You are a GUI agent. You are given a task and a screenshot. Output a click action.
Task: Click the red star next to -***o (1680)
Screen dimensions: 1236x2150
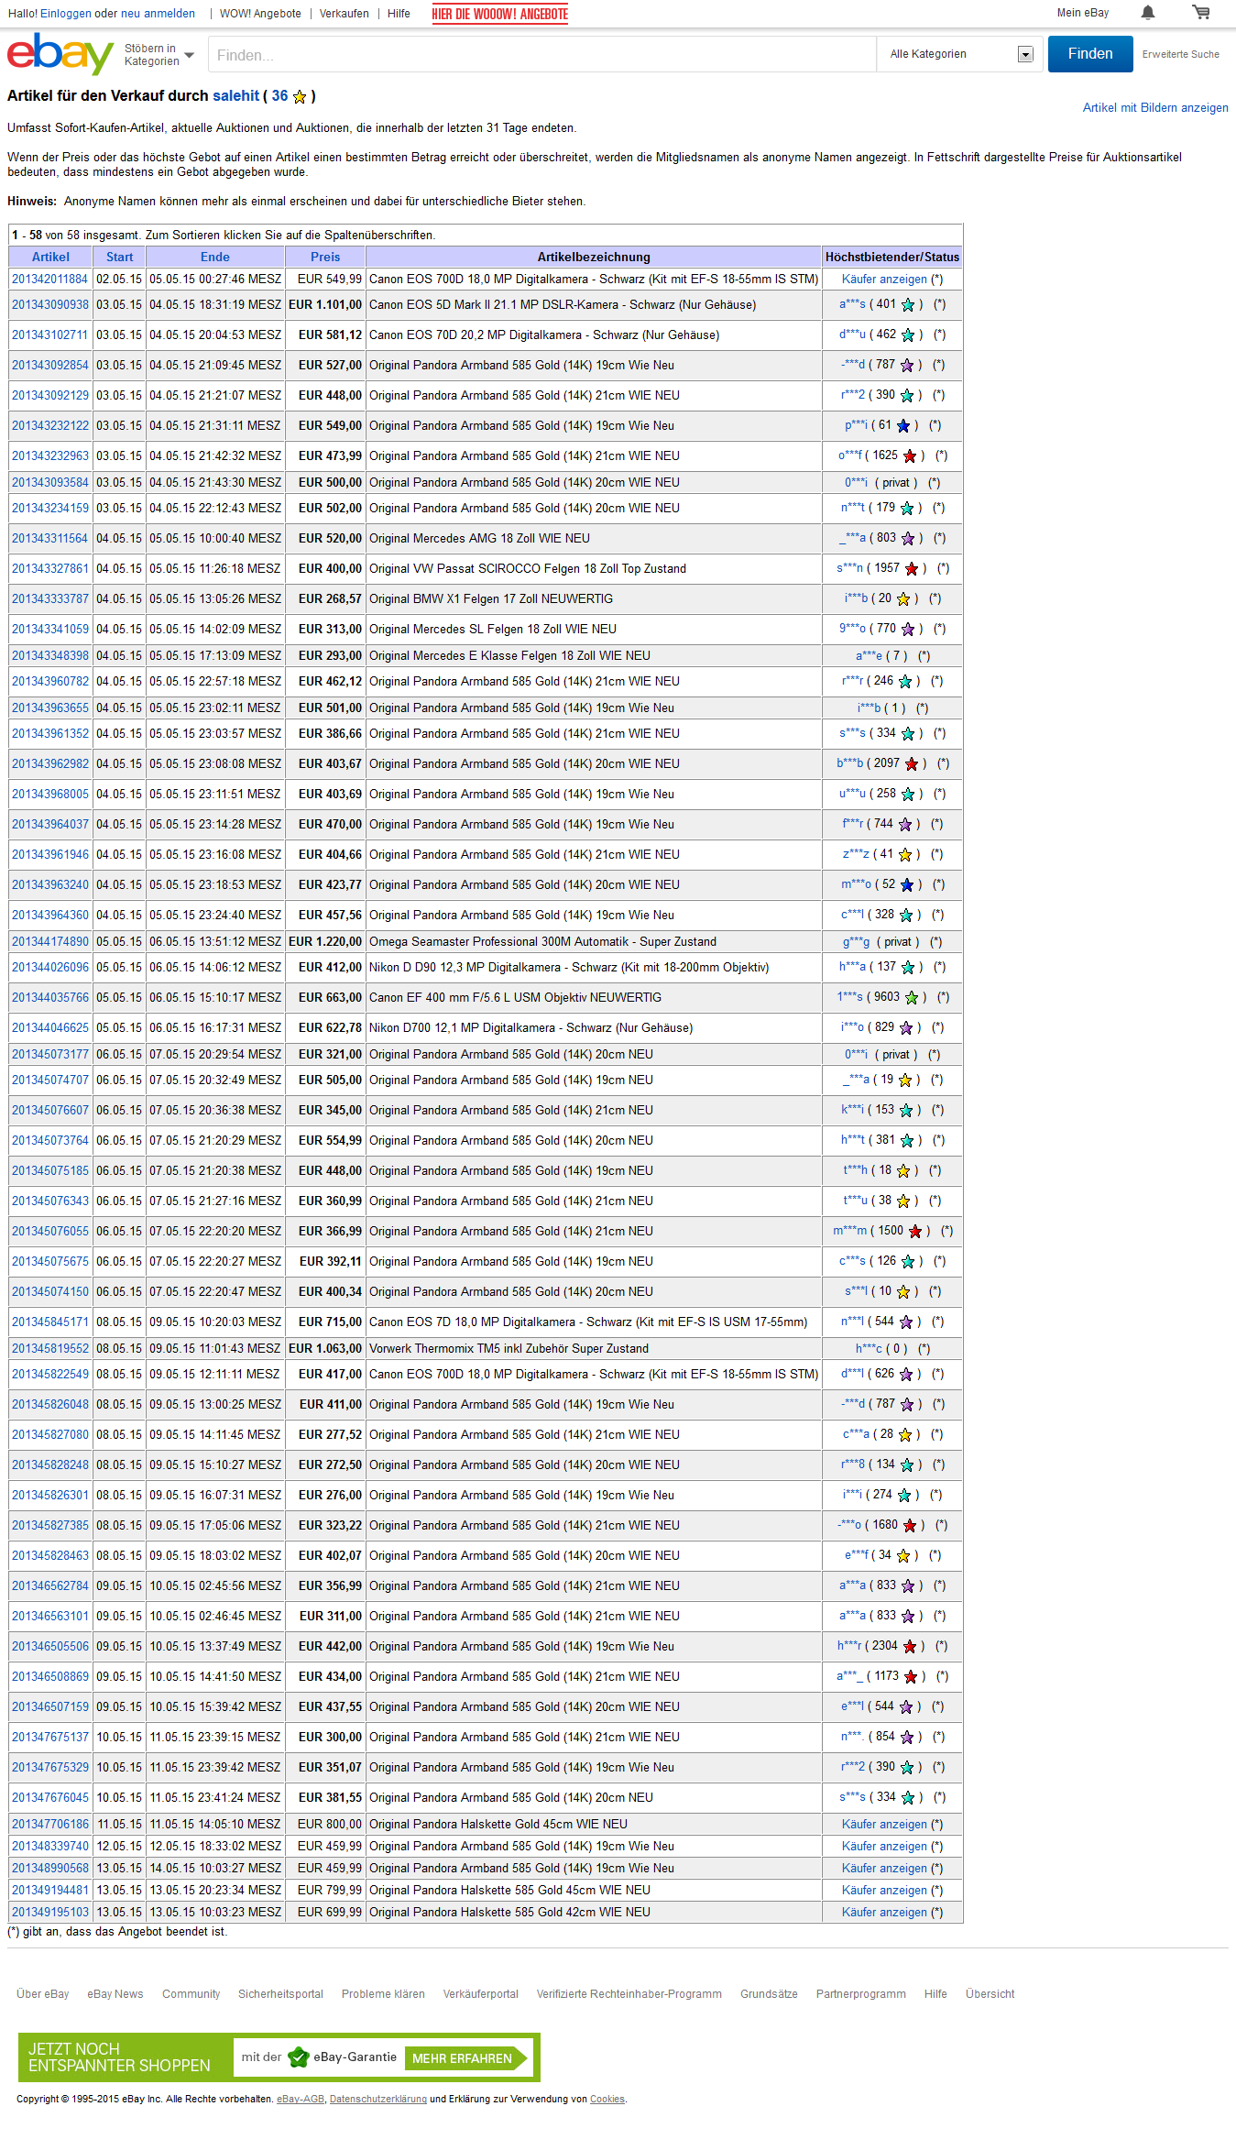coord(910,1525)
